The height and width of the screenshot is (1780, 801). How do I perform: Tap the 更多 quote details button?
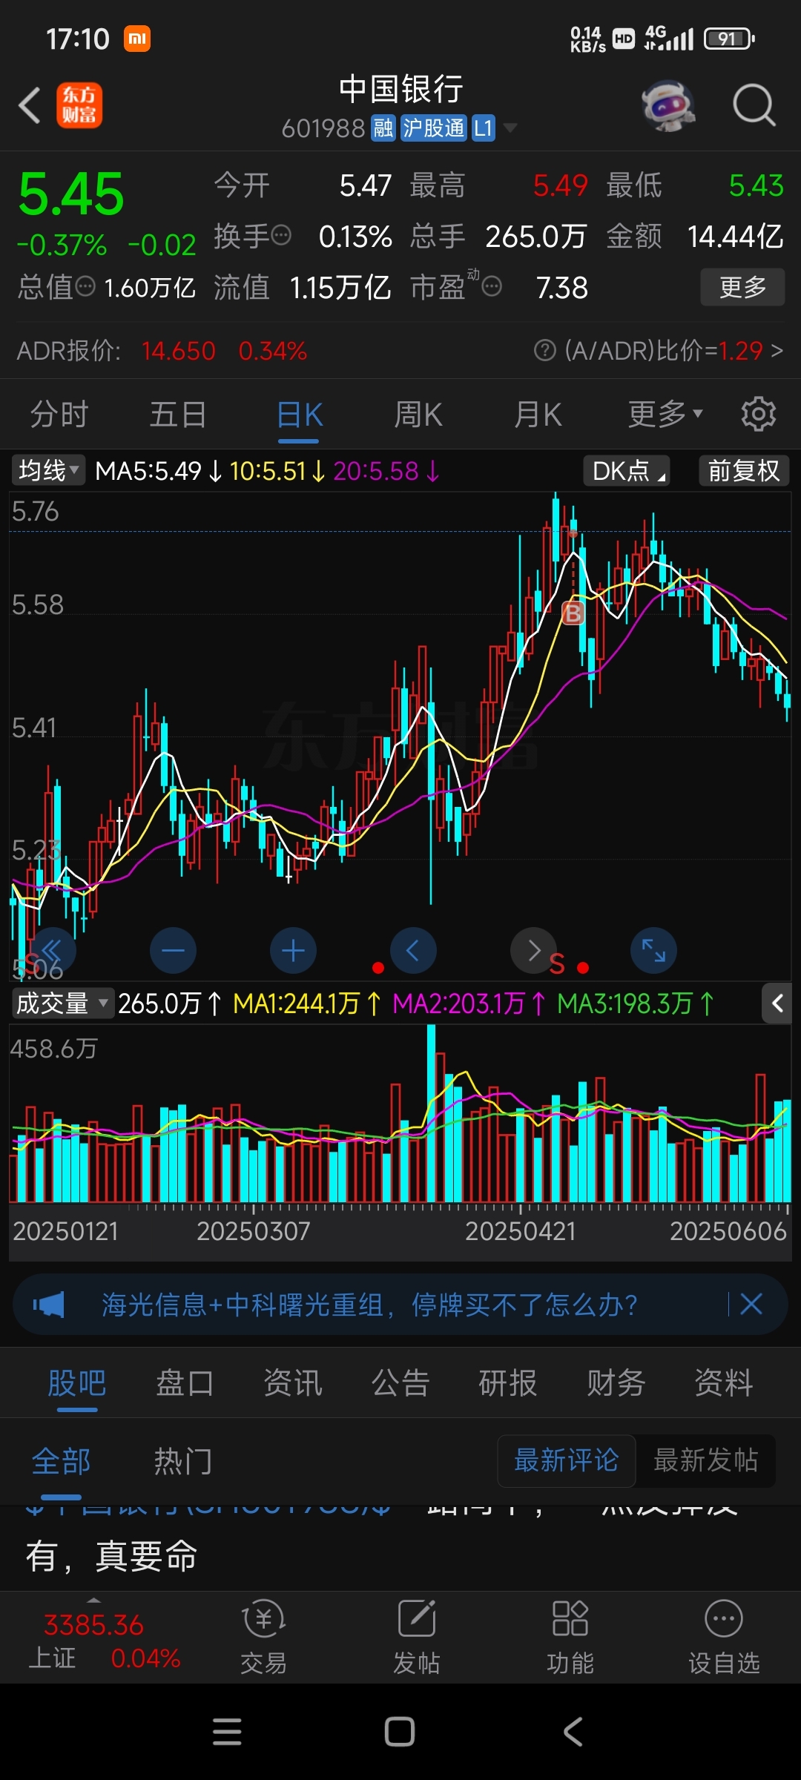coord(742,287)
